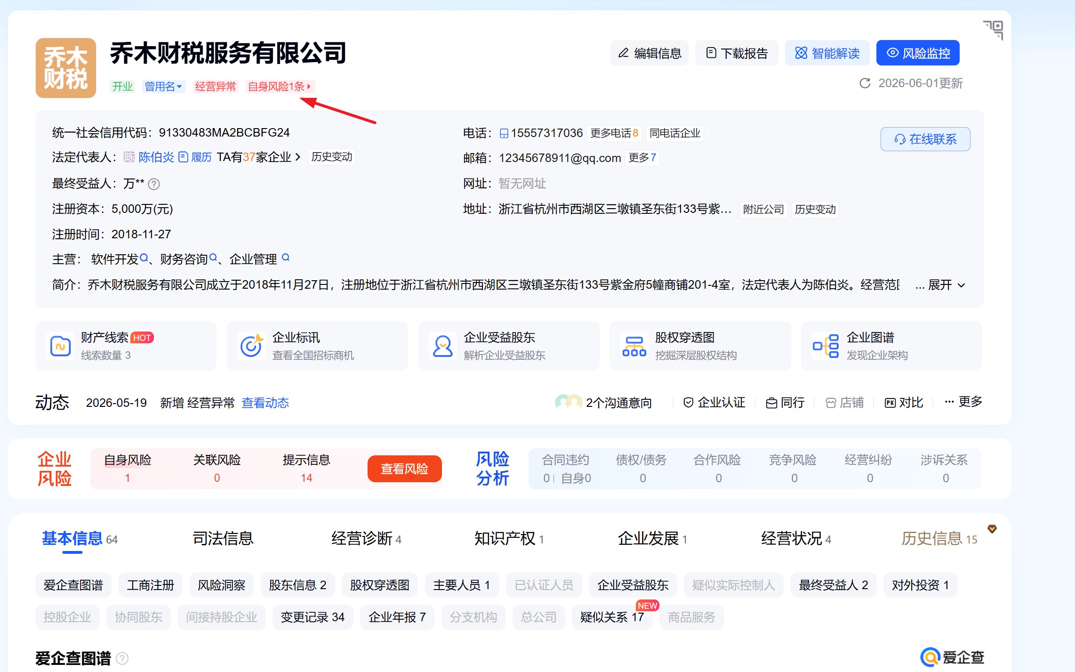
Task: Click the 对比 PK item
Action: [904, 403]
